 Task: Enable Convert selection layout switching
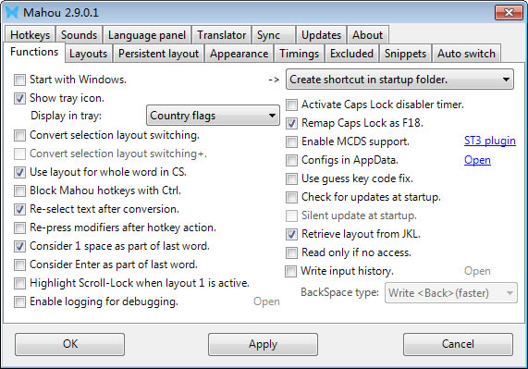[19, 135]
